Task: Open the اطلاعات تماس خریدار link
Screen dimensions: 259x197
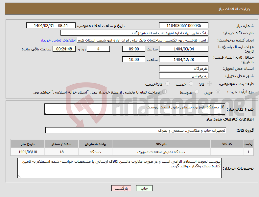Action: click(x=58, y=40)
